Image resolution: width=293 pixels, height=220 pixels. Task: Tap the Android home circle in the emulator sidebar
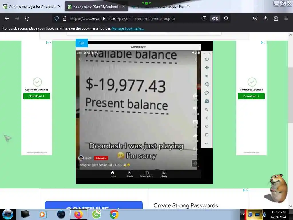click(x=207, y=126)
